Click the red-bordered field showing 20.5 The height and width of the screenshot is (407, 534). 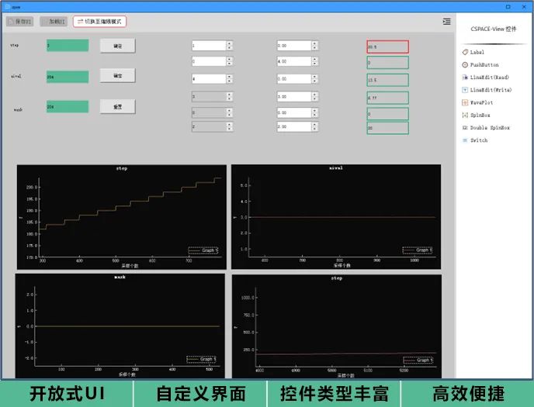tap(387, 47)
